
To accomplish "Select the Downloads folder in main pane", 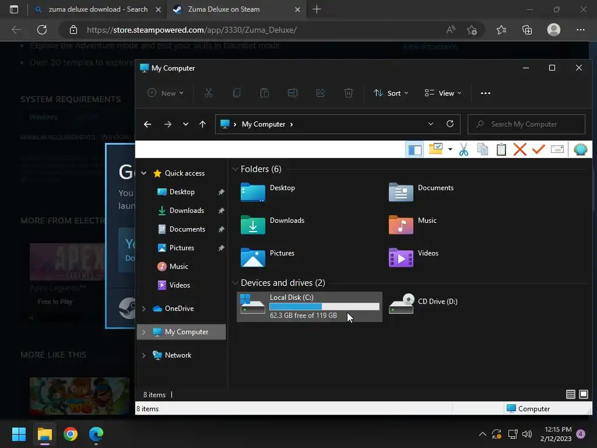I will pyautogui.click(x=273, y=225).
